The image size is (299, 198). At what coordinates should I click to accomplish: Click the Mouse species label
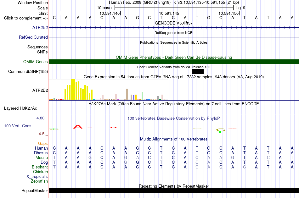tap(42, 158)
